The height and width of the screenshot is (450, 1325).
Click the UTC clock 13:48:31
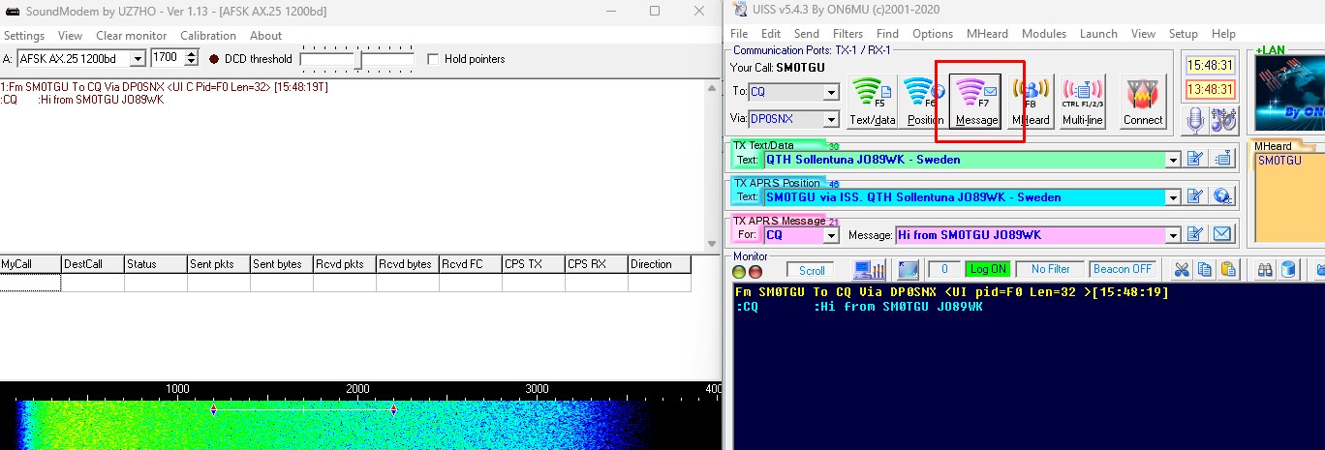(x=1212, y=90)
